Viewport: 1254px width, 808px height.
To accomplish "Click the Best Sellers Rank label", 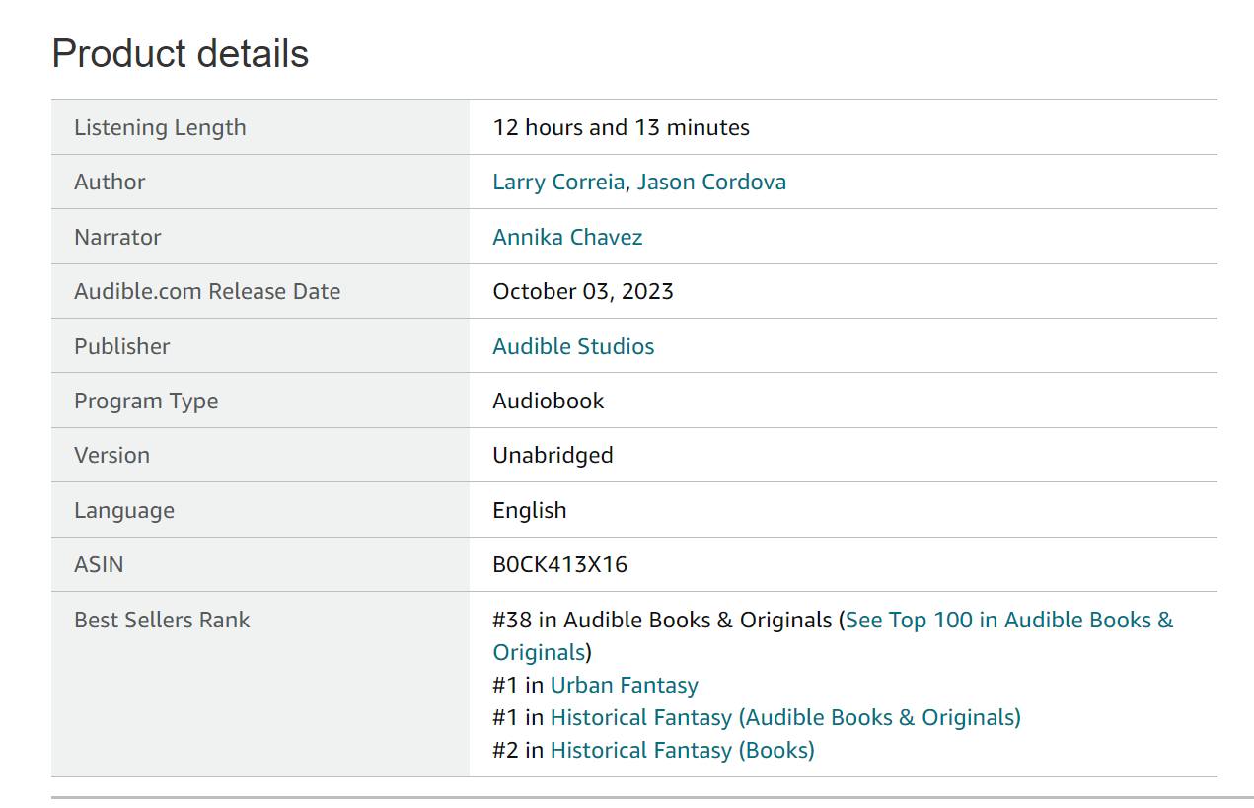I will tap(162, 621).
